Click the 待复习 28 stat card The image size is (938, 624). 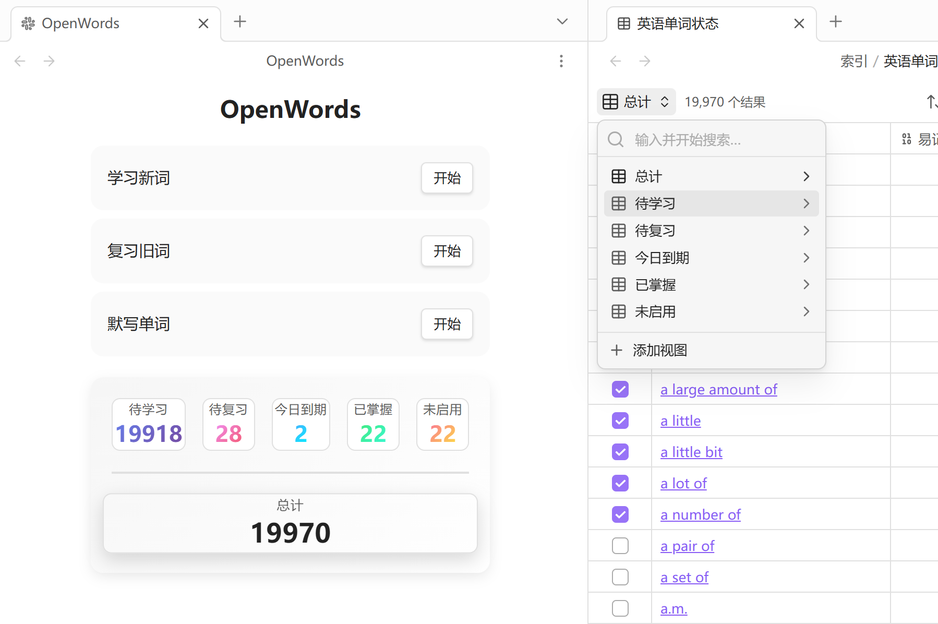point(229,424)
